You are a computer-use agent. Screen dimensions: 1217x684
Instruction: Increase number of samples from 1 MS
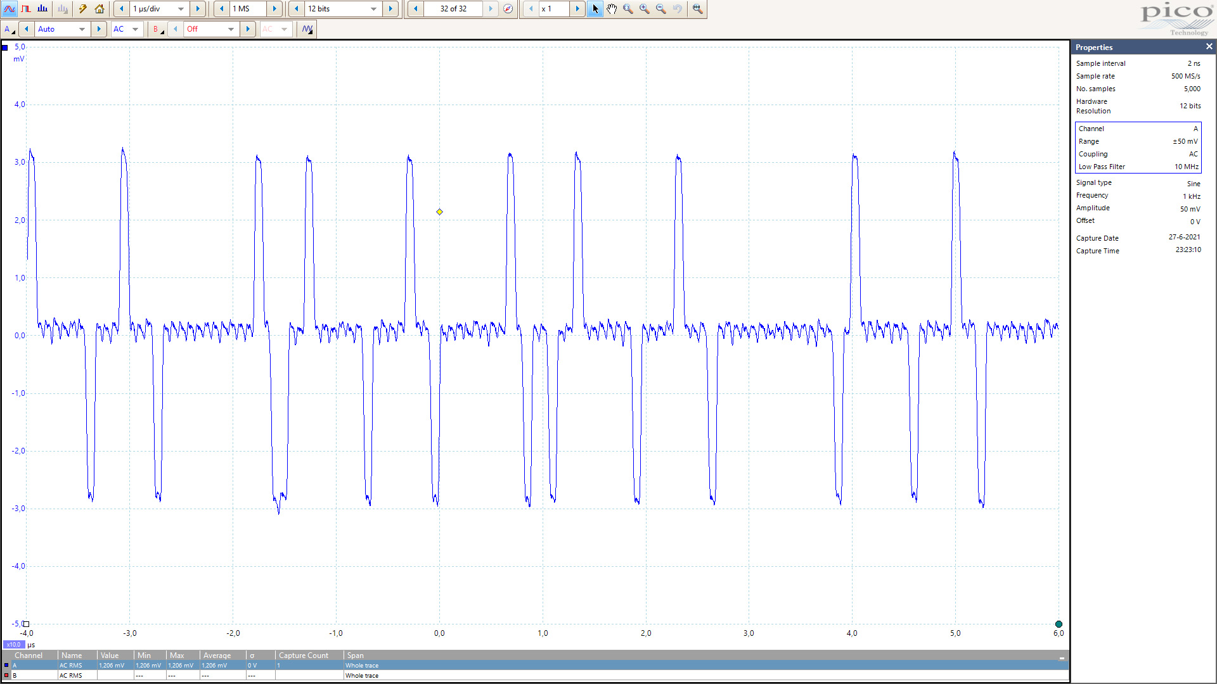coord(274,9)
